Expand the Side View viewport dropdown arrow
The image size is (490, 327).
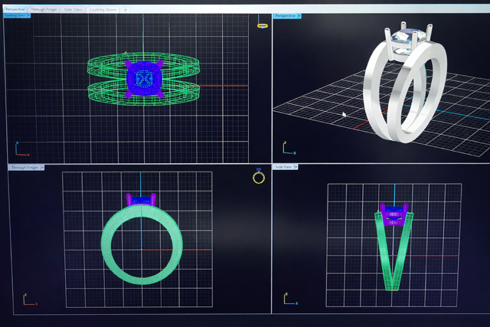click(x=296, y=167)
